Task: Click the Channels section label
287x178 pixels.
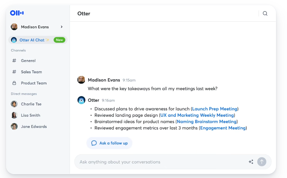Action: pyautogui.click(x=18, y=50)
